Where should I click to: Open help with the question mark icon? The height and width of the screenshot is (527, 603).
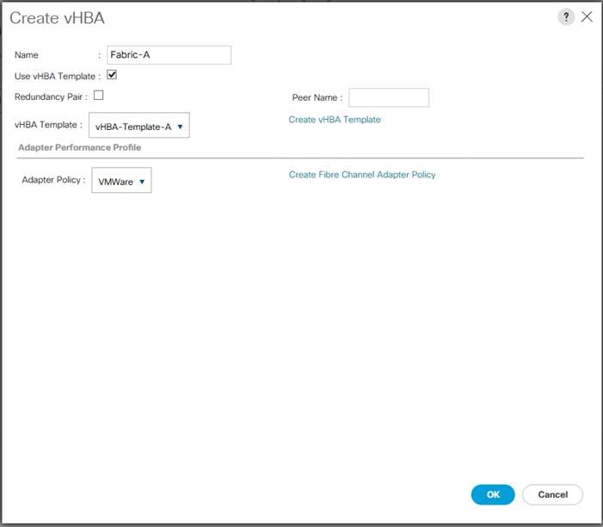(566, 17)
